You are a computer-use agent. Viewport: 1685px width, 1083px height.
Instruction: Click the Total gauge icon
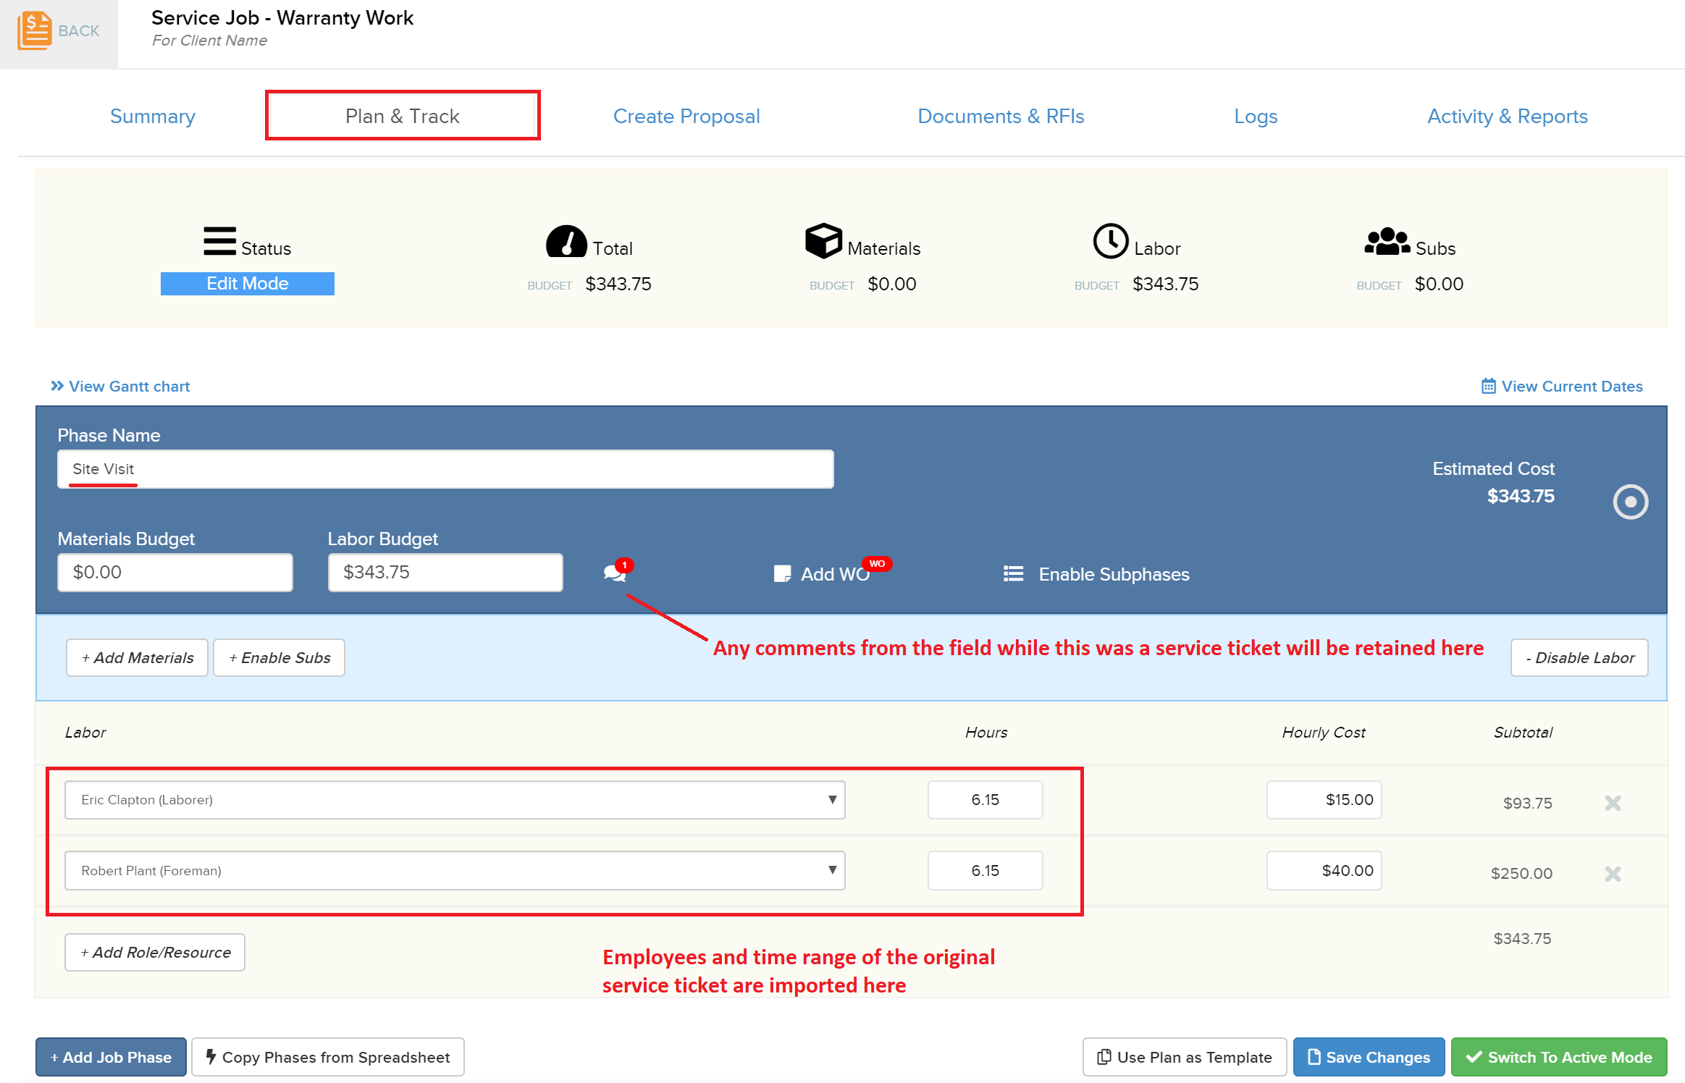566,241
